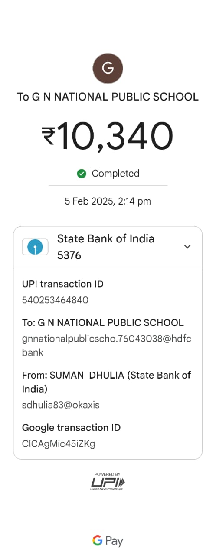Image resolution: width=216 pixels, height=557 pixels.
Task: Click the green Completed checkmark icon
Action: coord(81,174)
